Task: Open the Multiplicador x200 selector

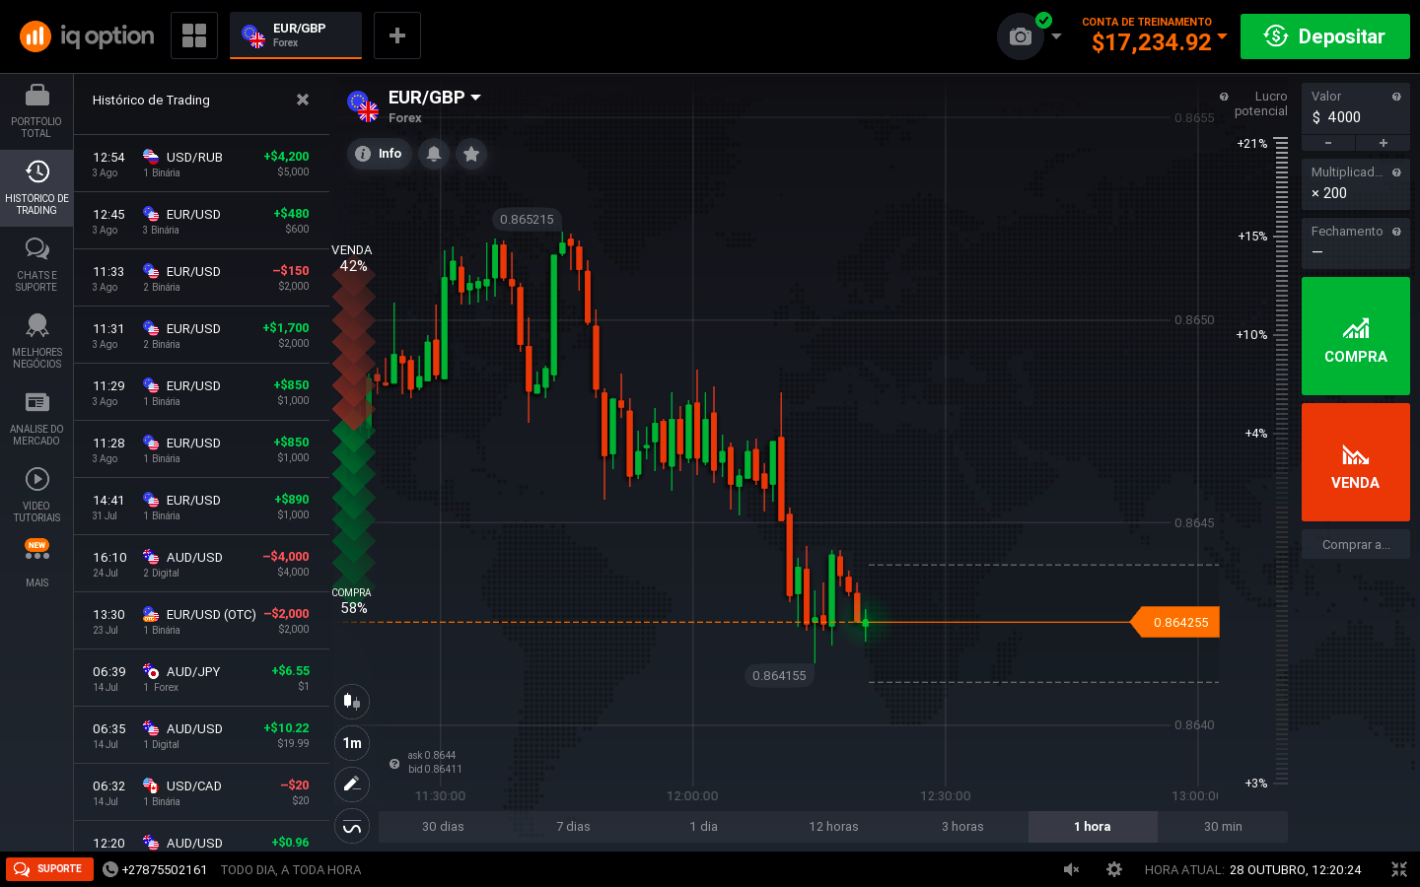Action: coord(1356,183)
